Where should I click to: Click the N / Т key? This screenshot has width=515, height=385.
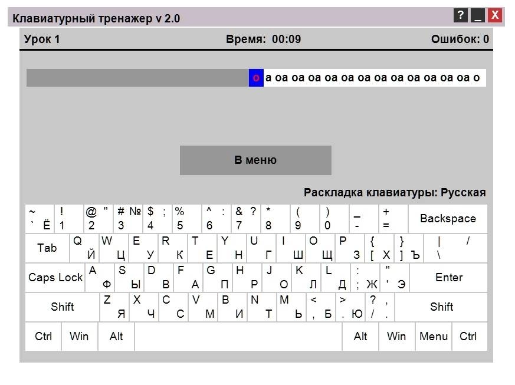[x=262, y=307]
